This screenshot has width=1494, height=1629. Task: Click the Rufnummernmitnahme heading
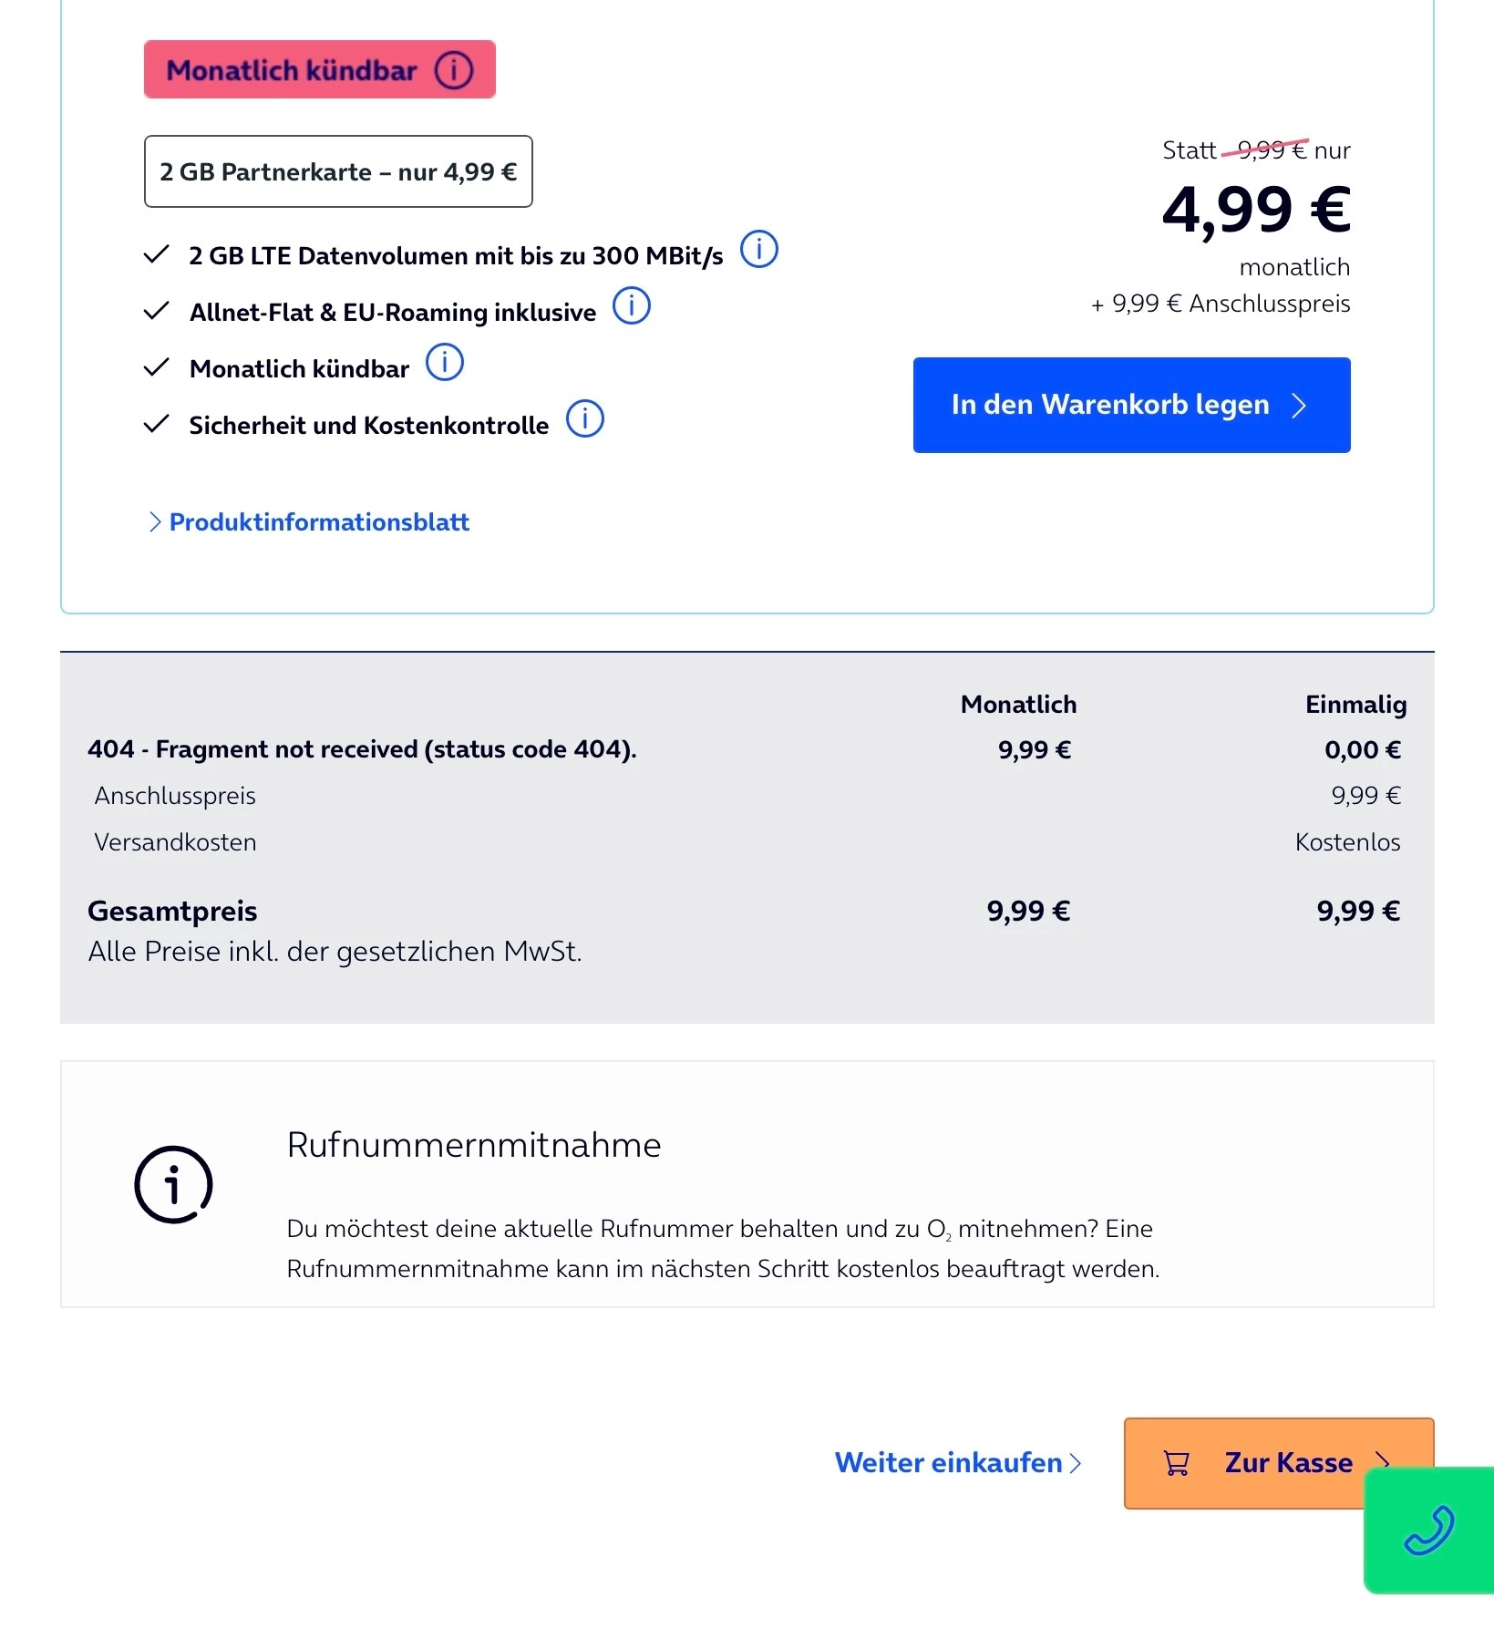(x=473, y=1144)
